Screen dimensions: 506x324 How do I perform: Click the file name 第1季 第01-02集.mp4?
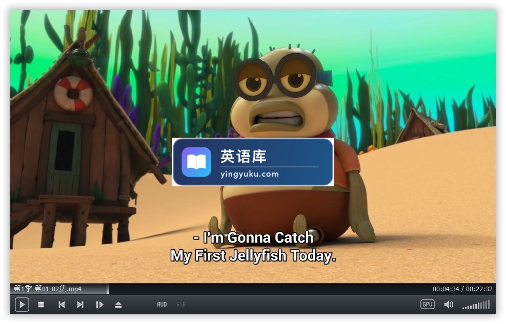(x=48, y=289)
